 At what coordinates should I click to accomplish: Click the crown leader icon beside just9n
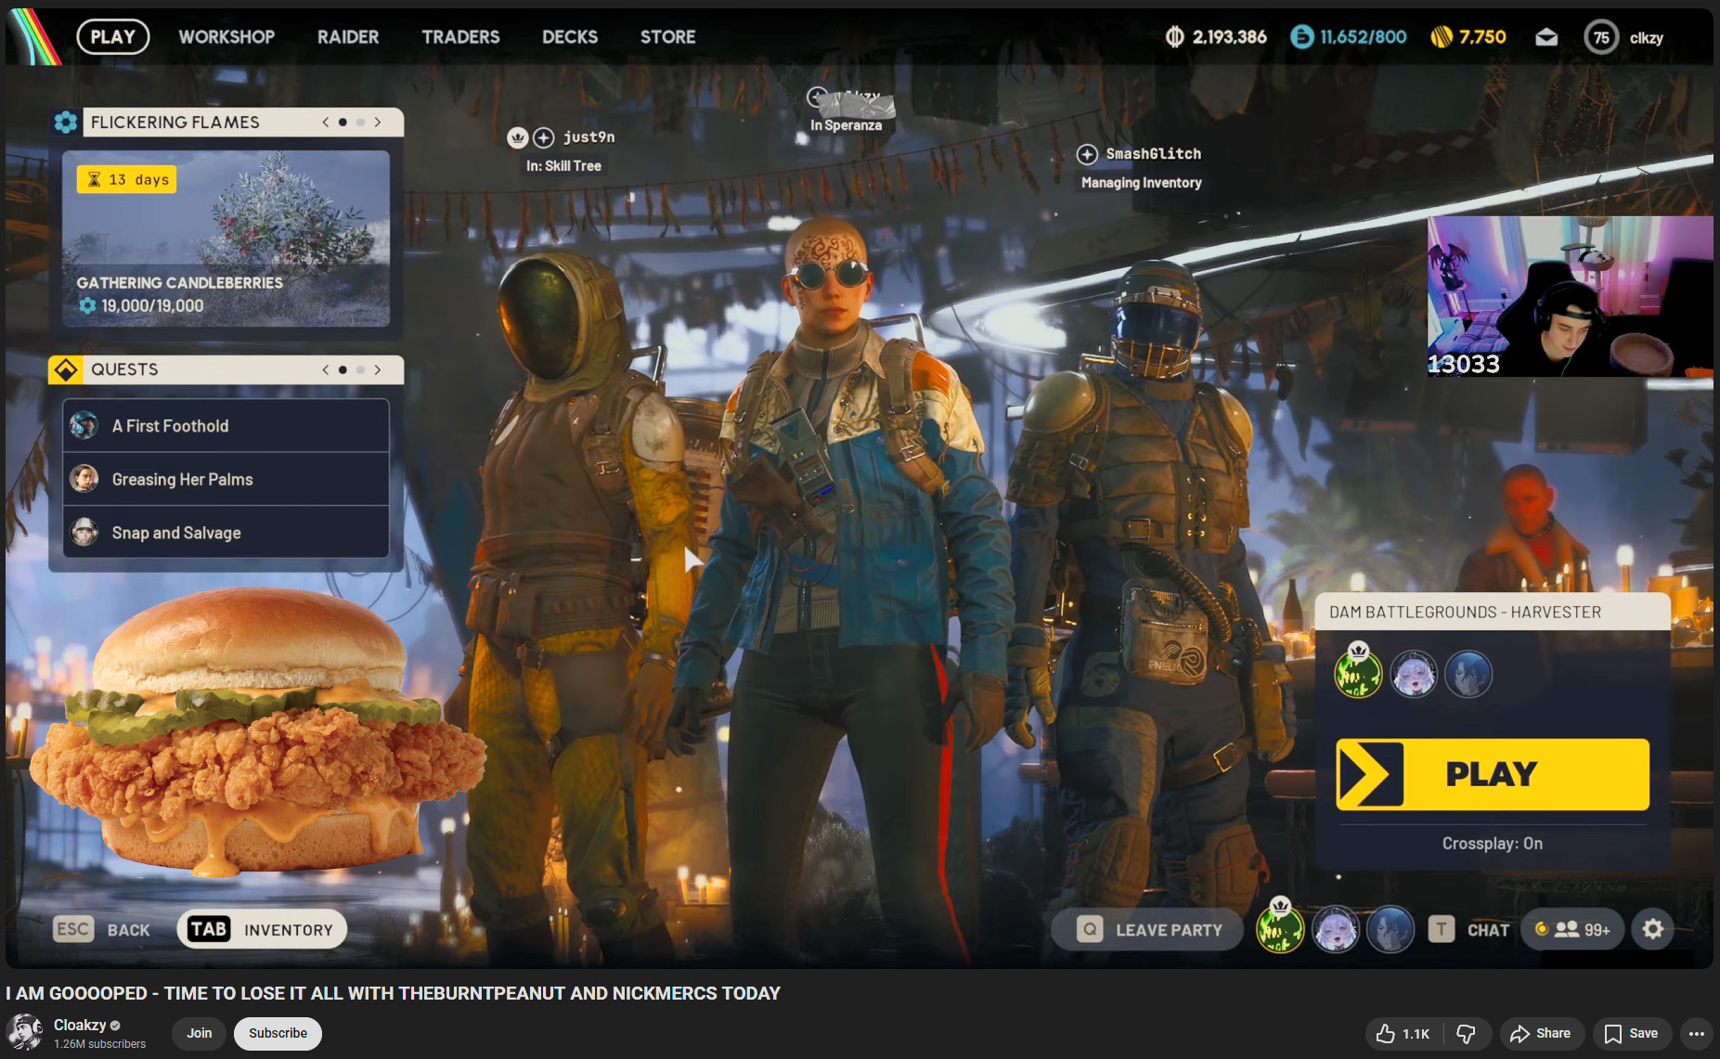pos(518,137)
